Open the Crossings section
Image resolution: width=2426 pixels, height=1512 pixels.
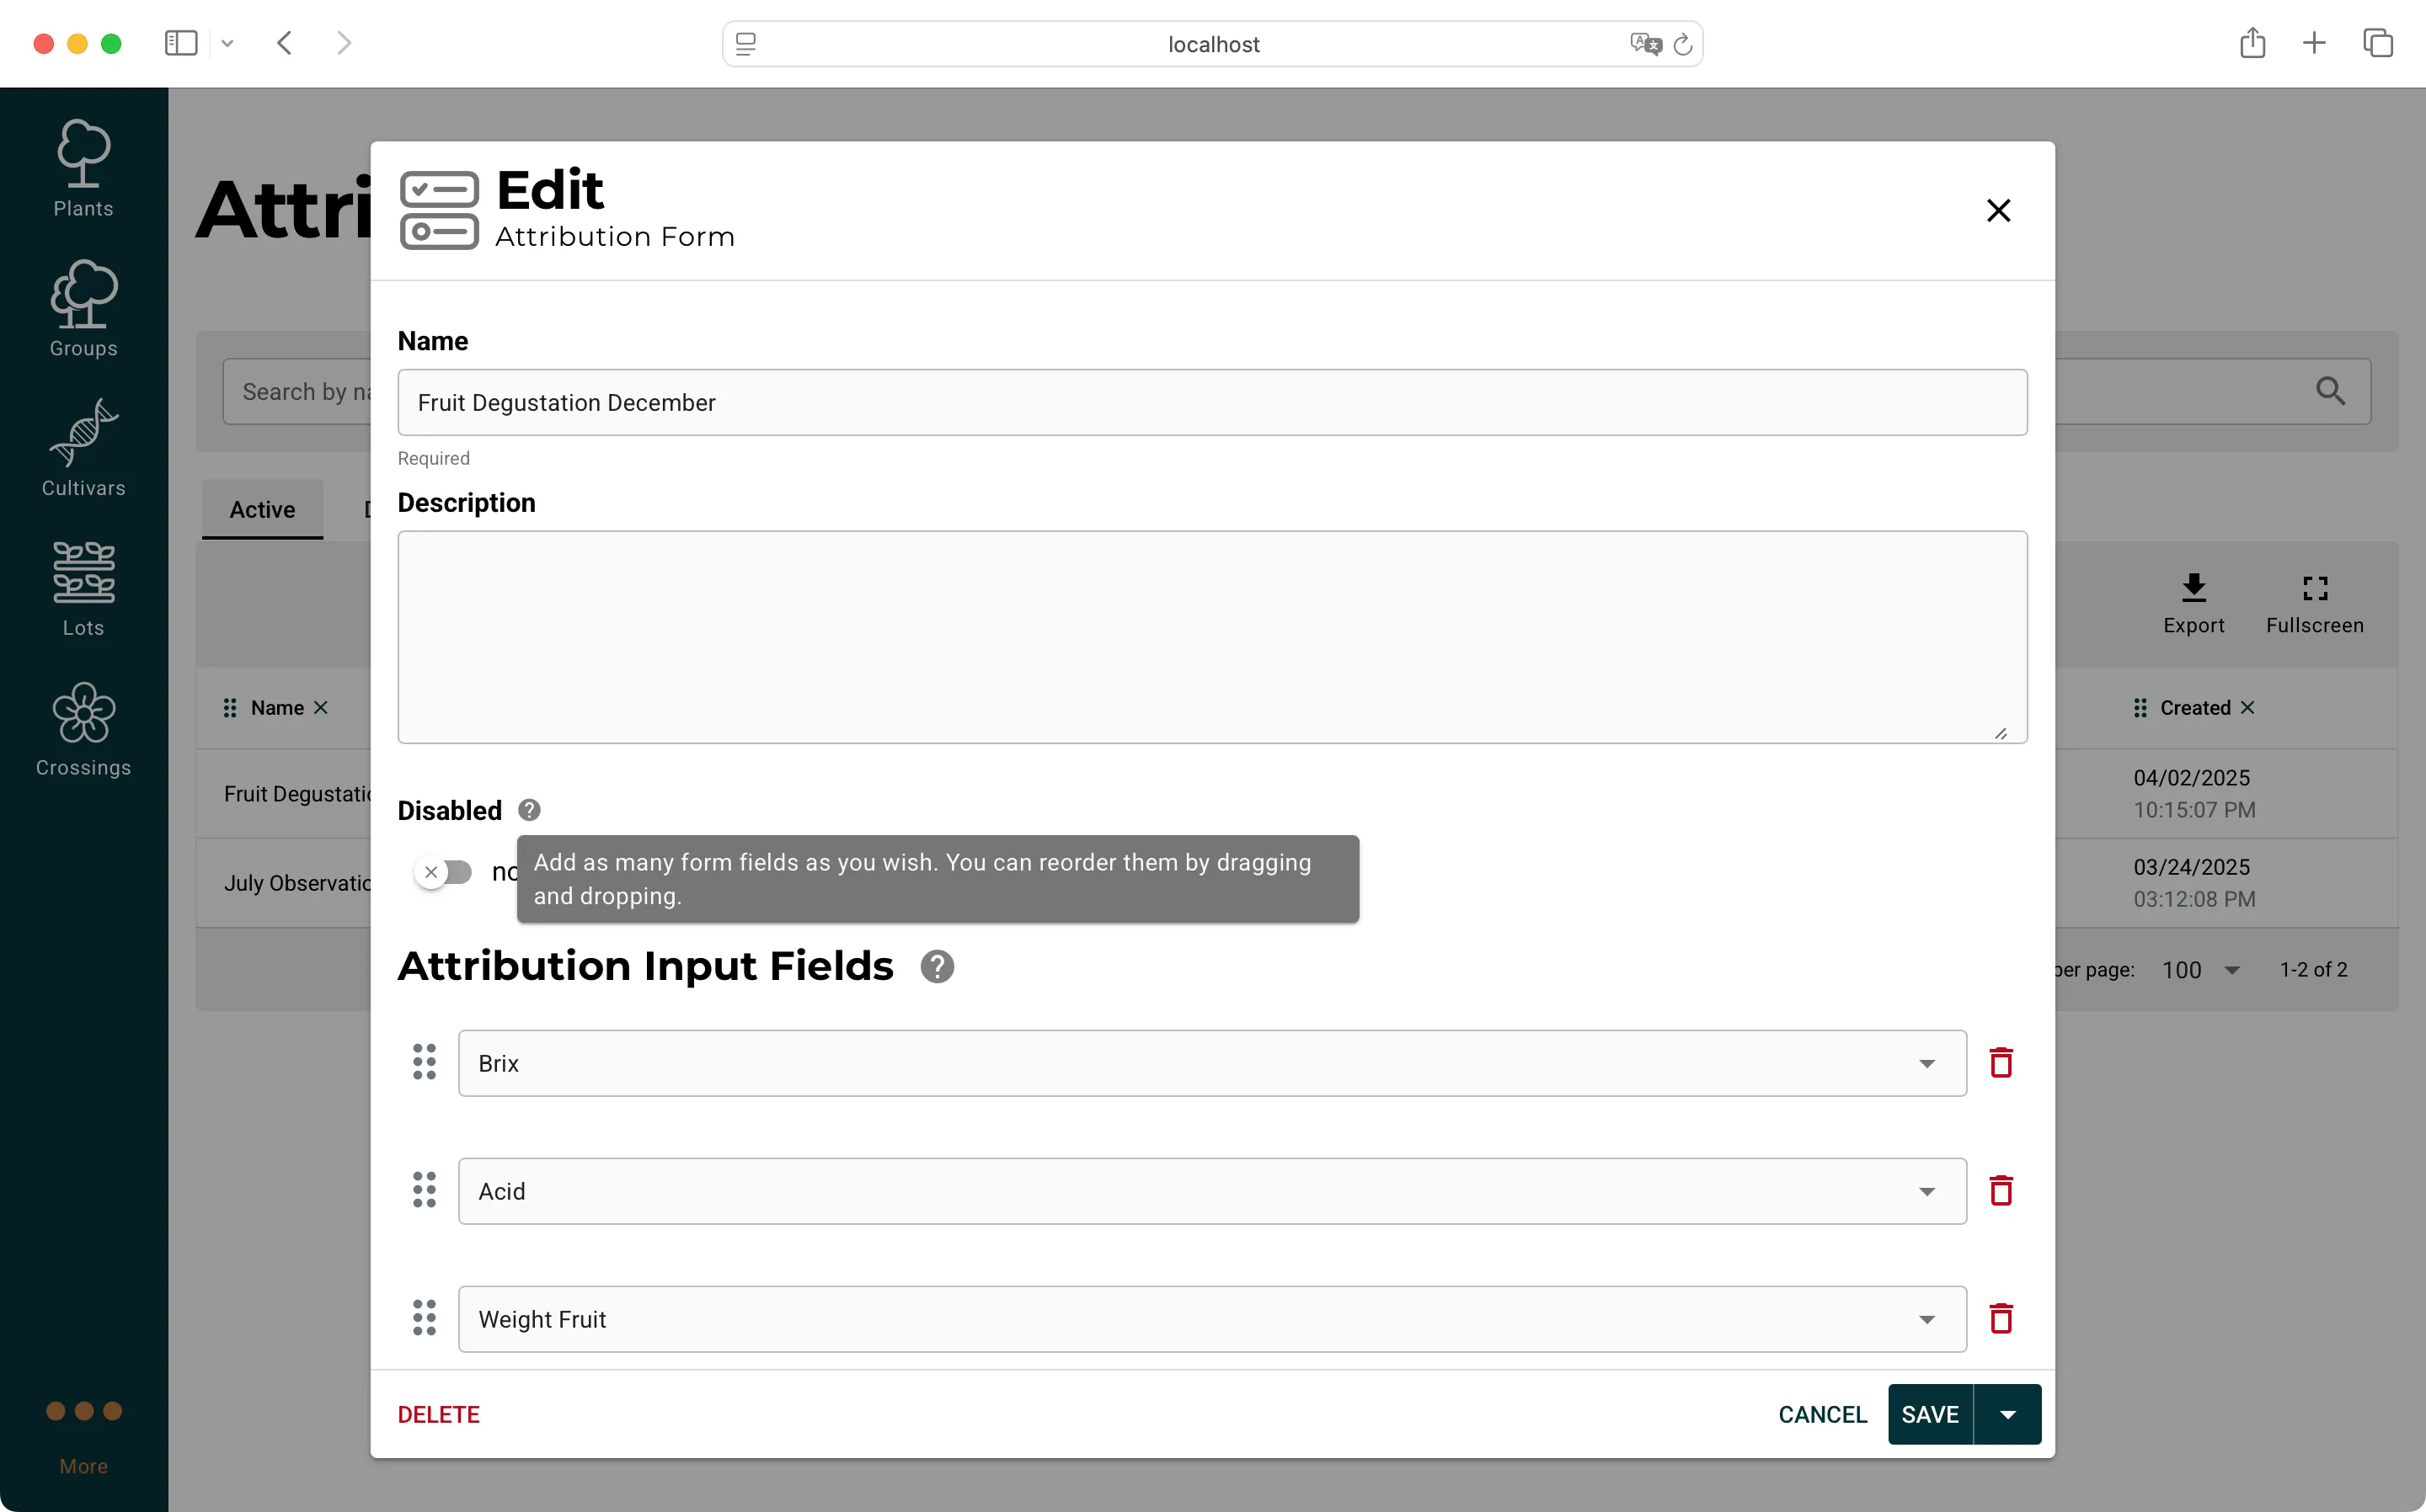83,728
